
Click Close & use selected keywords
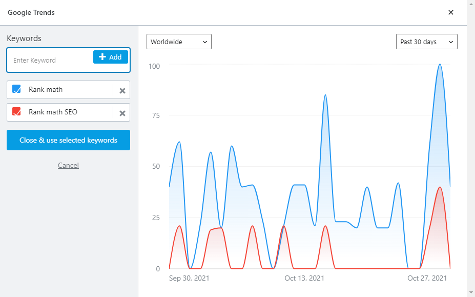tap(69, 140)
